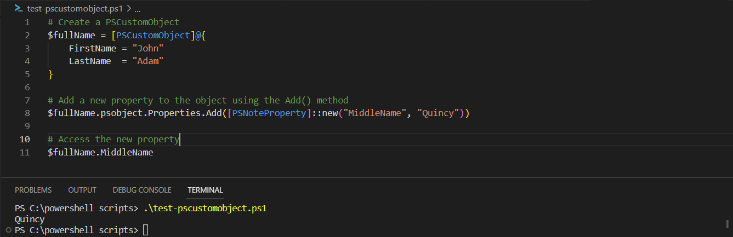This screenshot has width=733, height=237.
Task: Click the "John" string value
Action: click(x=148, y=48)
